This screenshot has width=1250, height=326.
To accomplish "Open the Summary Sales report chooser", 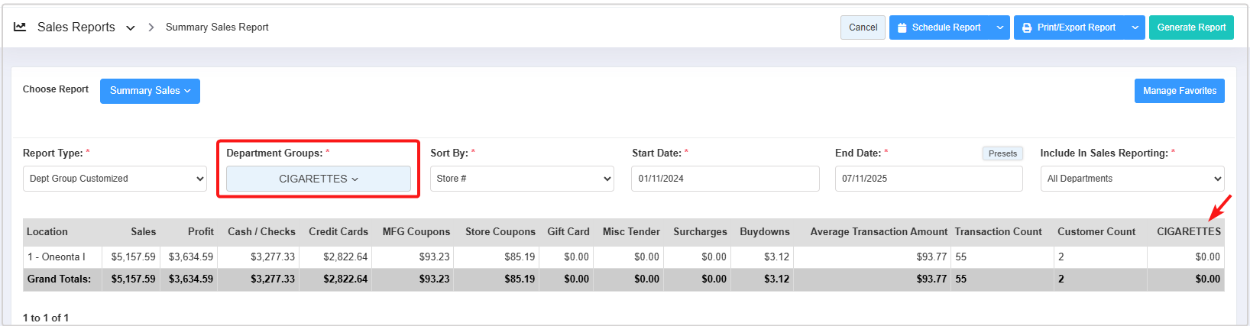I will pos(150,91).
